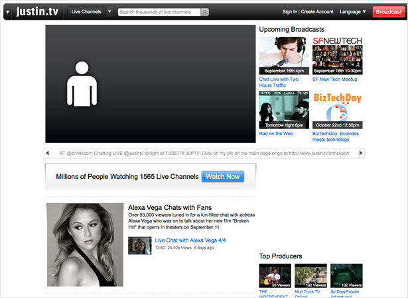Viewport: 408px width, 298px height.
Task: Click Alexa Vega Chats with Fans heading
Action: pyautogui.click(x=170, y=207)
